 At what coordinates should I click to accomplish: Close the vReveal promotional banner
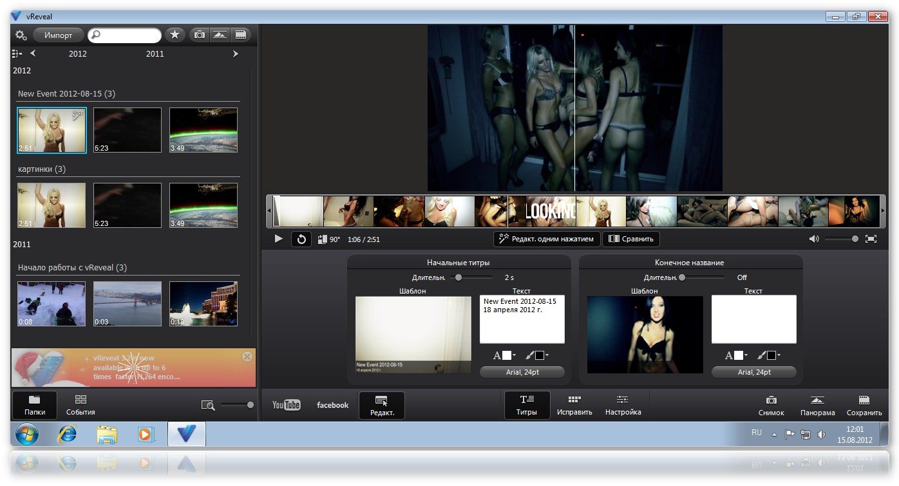[x=247, y=357]
